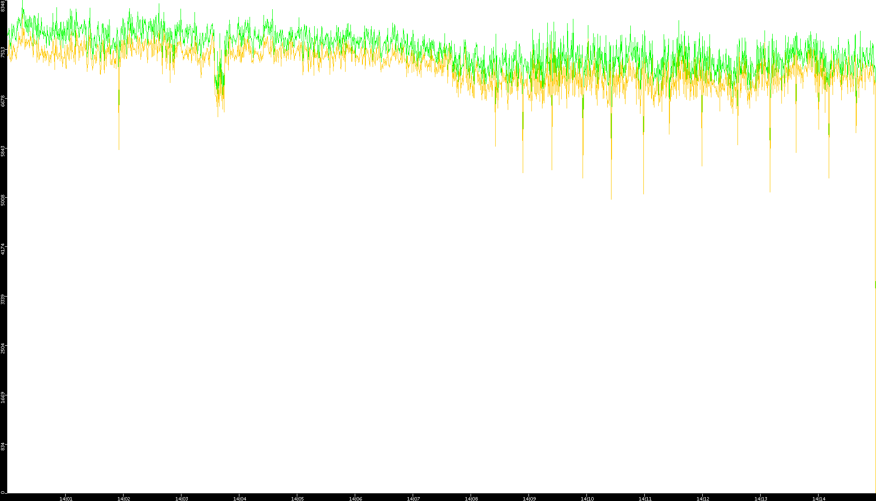Select the 2504 value on the y-axis

[3, 348]
